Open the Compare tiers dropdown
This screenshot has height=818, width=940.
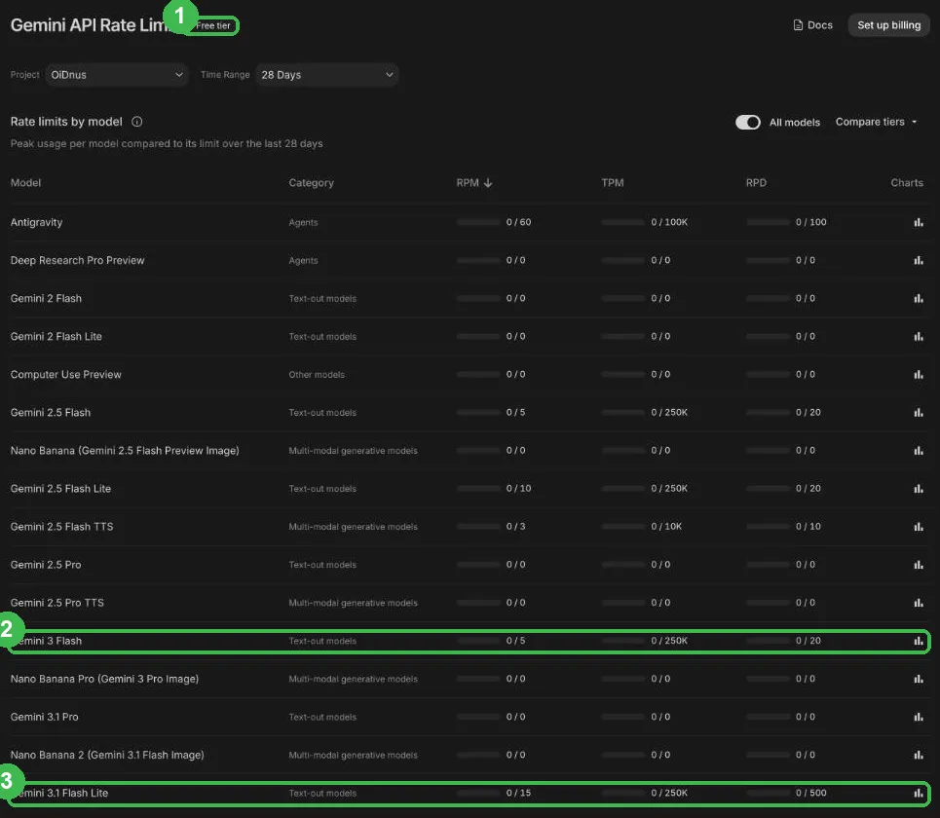click(876, 122)
